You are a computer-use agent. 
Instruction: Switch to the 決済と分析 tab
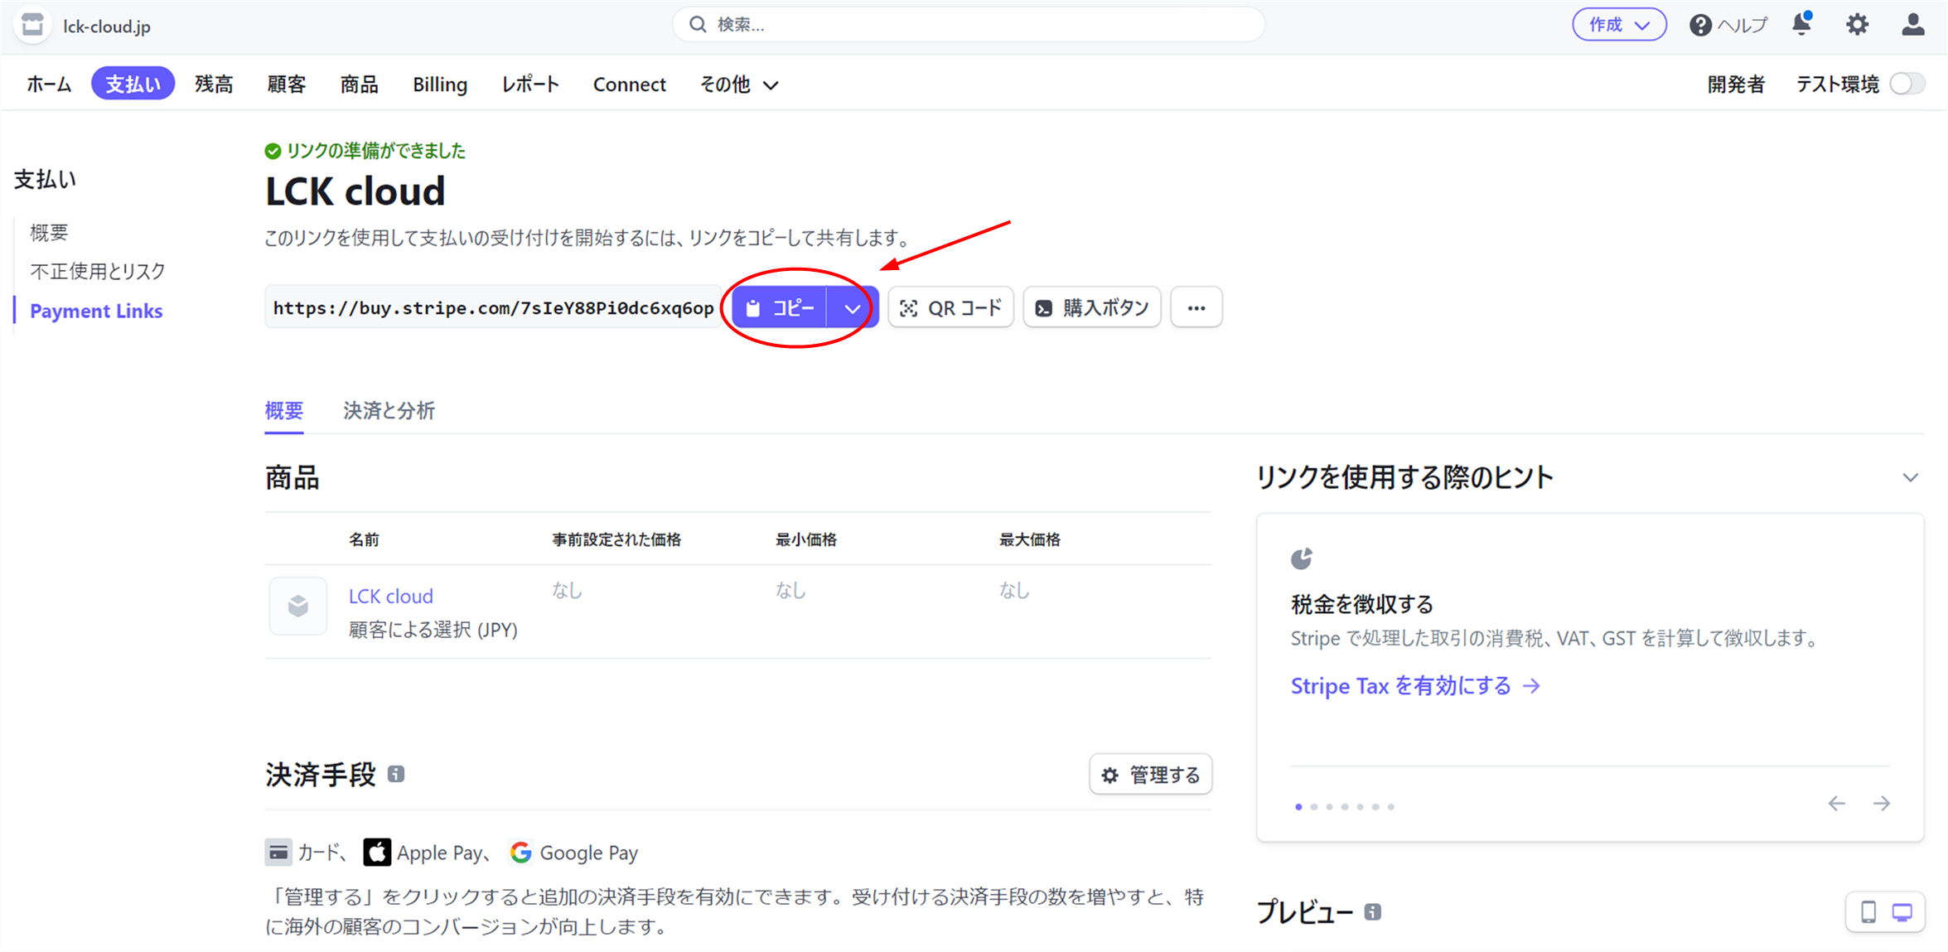pyautogui.click(x=389, y=410)
